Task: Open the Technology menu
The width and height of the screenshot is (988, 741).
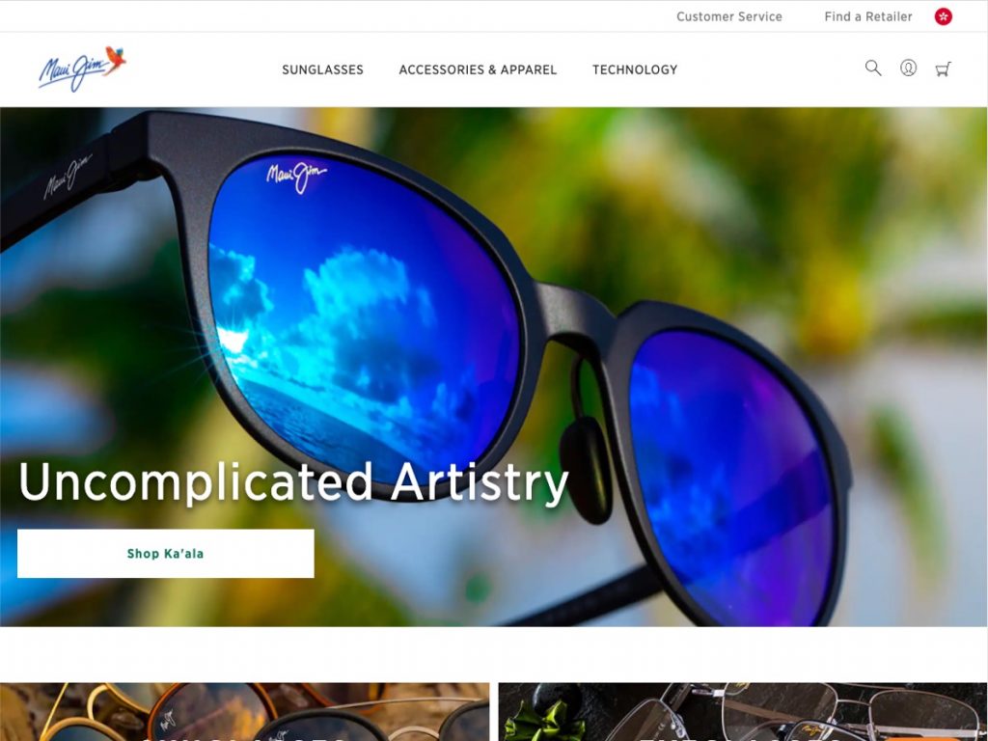Action: pos(635,69)
